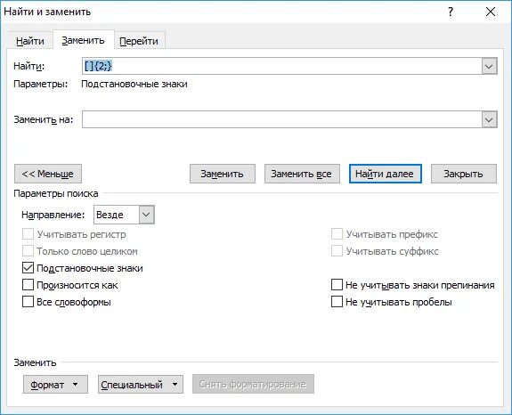The image size is (512, 415).
Task: Click the help question mark icon
Action: point(451,12)
